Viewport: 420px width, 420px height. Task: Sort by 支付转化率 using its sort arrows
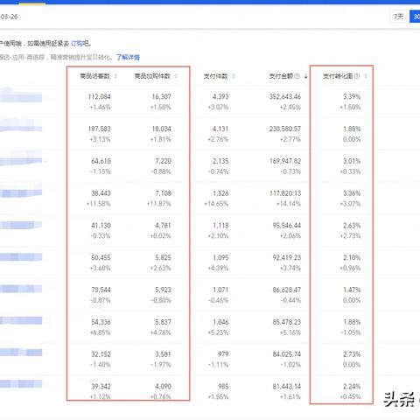[366, 76]
